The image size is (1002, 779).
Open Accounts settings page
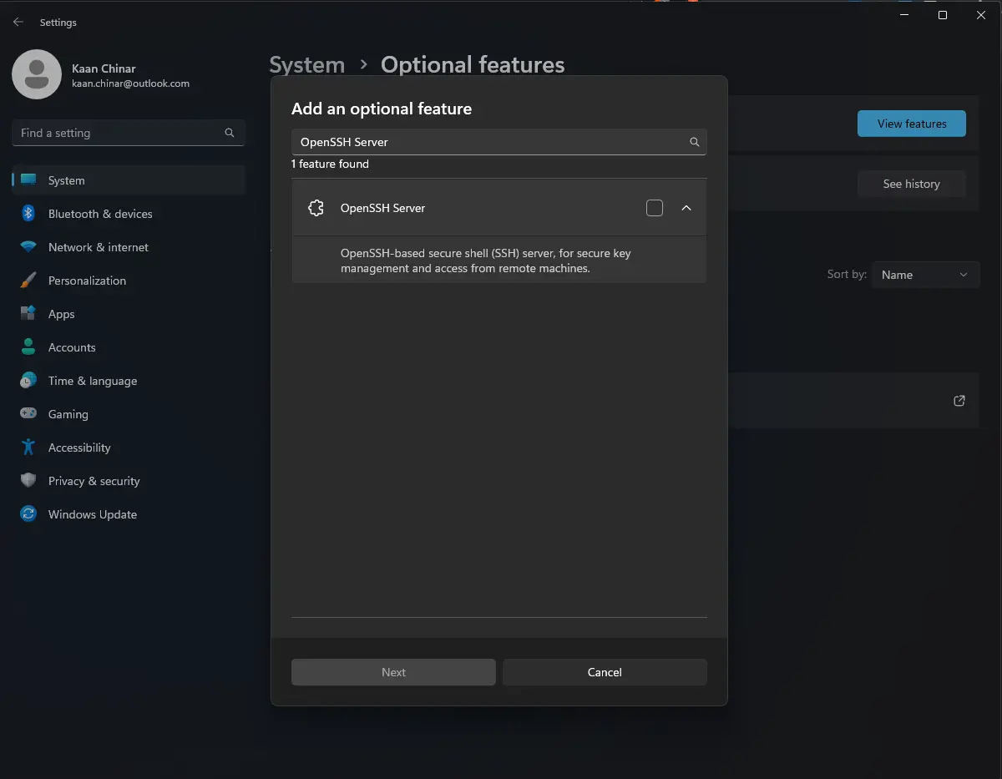pyautogui.click(x=129, y=347)
